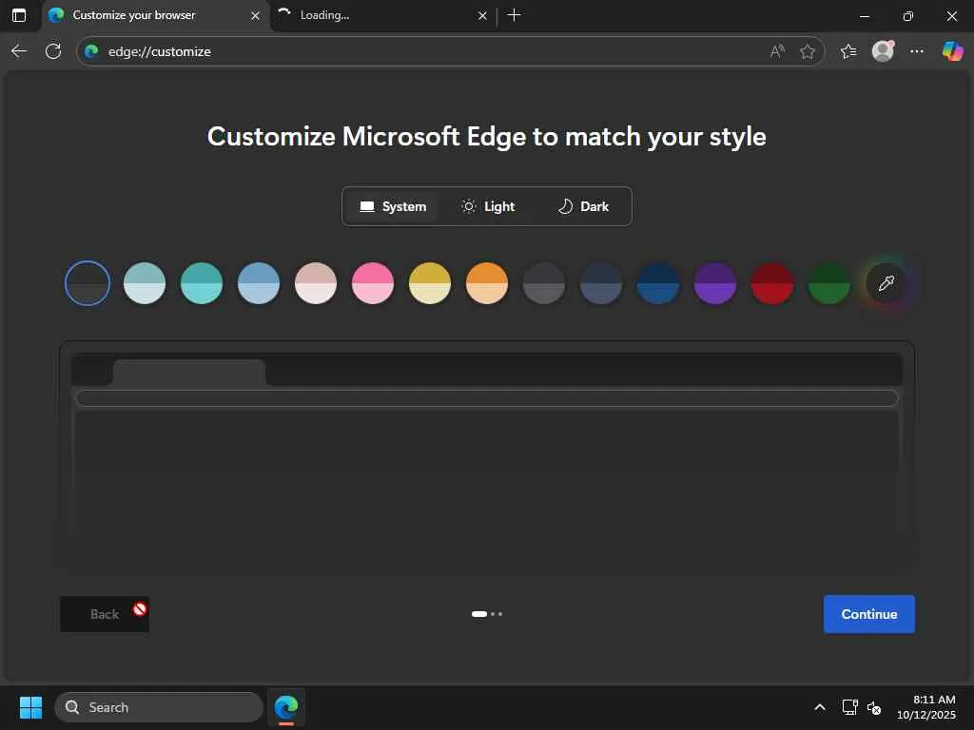The width and height of the screenshot is (974, 730).
Task: Select the pale teal-gray color swatch
Action: (145, 283)
